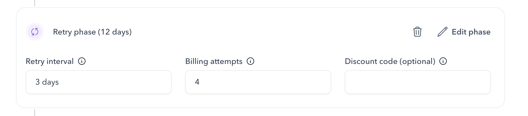Click the timeline connector line below the card

pyautogui.click(x=35, y=113)
